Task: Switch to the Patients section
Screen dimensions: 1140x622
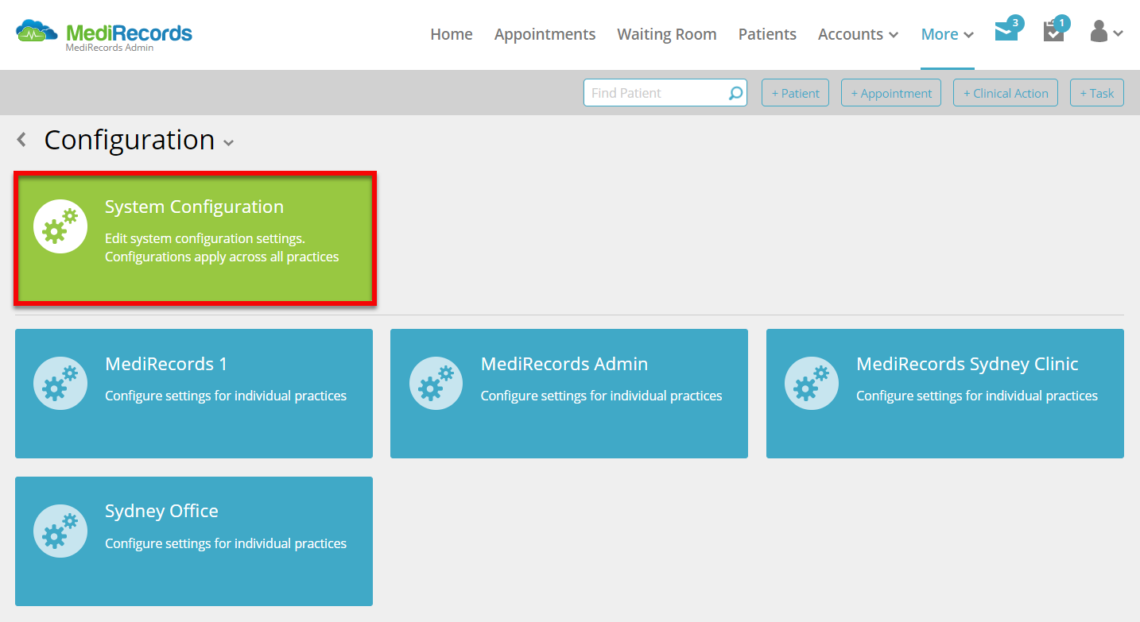Action: pos(766,34)
